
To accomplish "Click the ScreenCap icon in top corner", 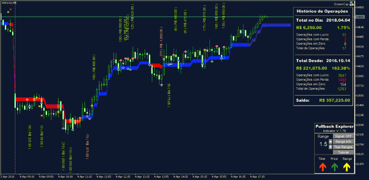I will 352,4.
